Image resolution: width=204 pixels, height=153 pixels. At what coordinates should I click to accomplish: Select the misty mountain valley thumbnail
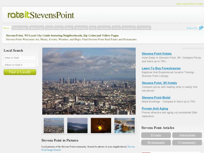click(x=77, y=125)
